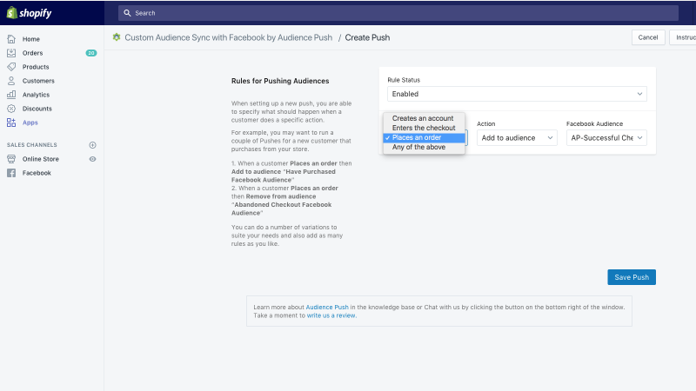Open Analytics in the sidebar

click(x=36, y=95)
